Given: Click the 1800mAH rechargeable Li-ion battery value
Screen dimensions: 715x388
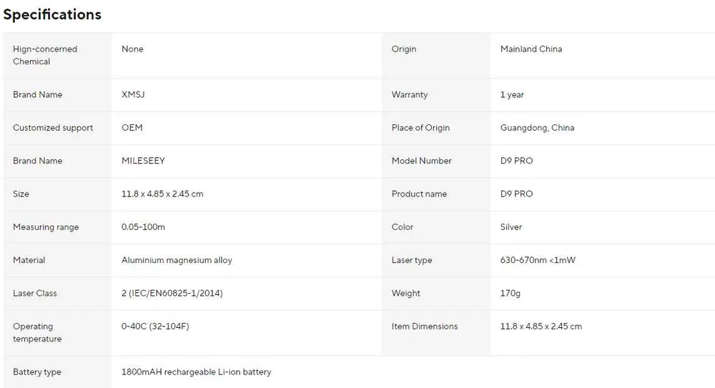Looking at the screenshot, I should [x=196, y=372].
